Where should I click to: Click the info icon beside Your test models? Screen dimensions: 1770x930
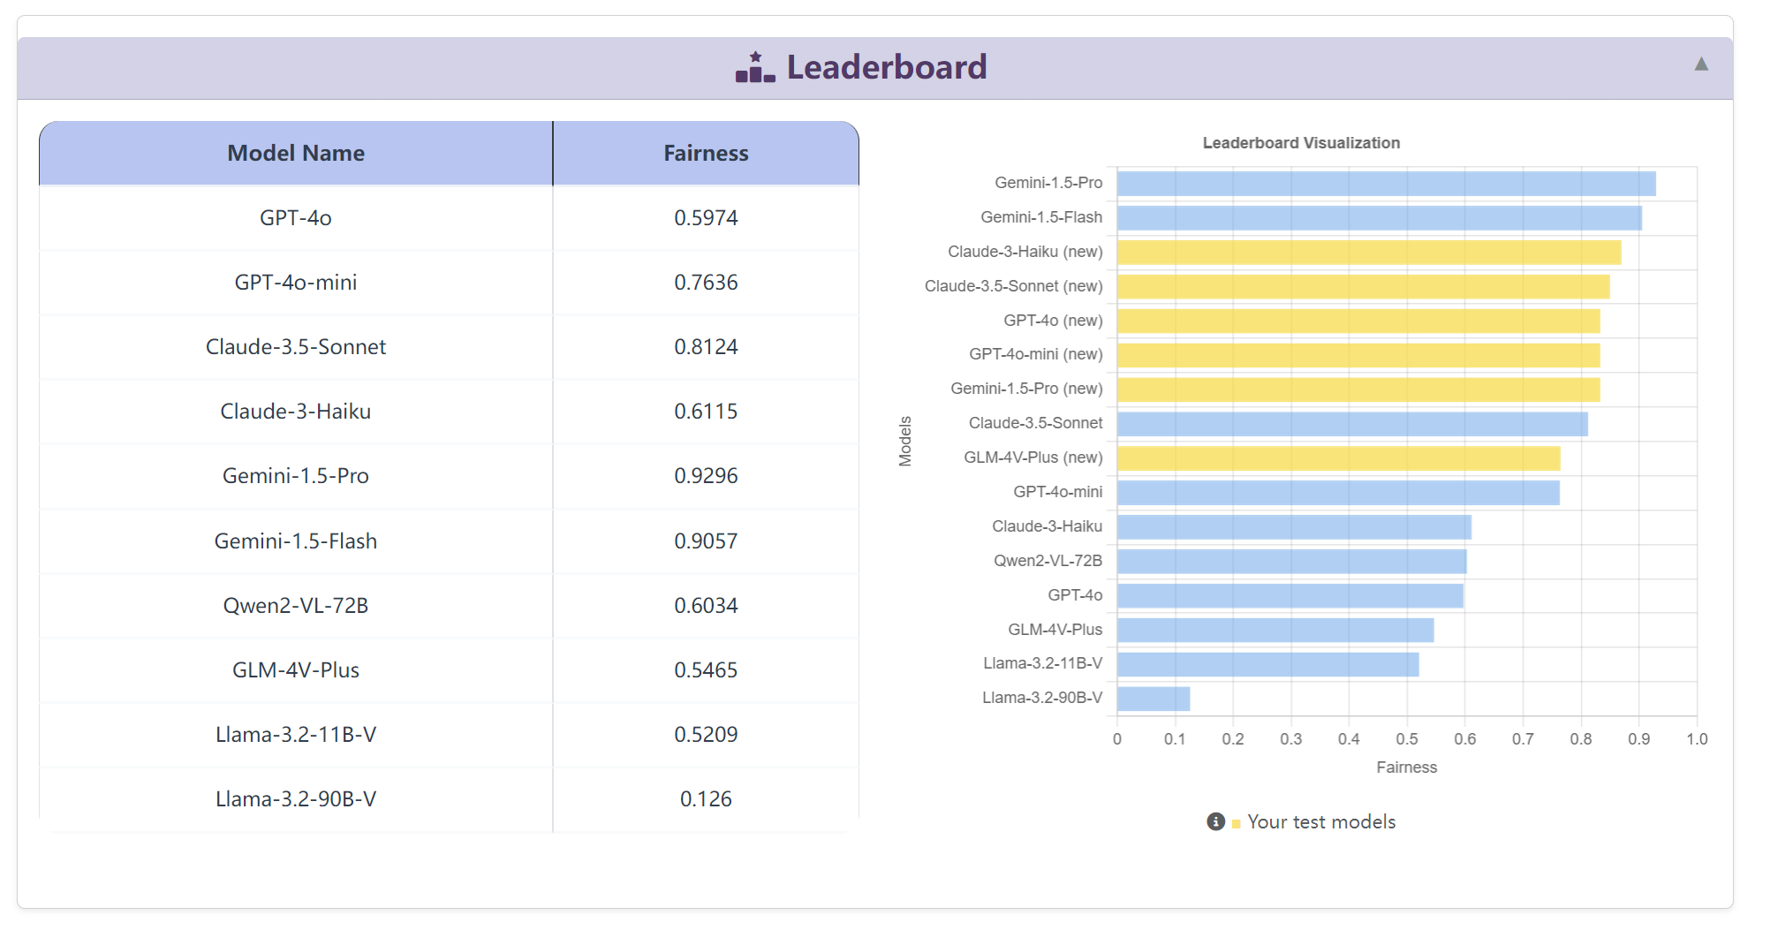click(1215, 821)
